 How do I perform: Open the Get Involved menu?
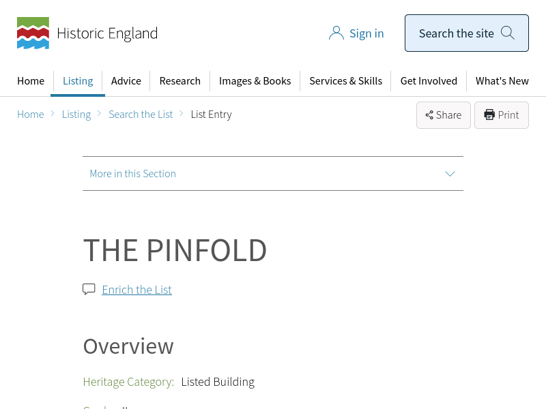pos(429,80)
